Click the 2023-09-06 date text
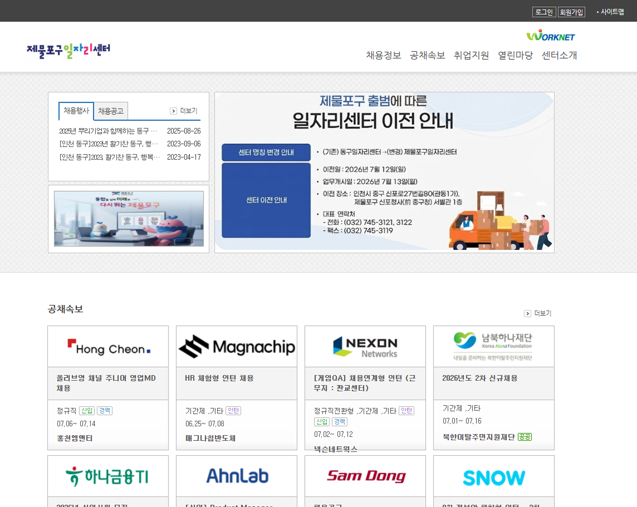The width and height of the screenshot is (637, 507). 184,144
